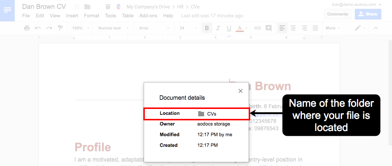Image resolution: width=392 pixels, height=166 pixels.
Task: Toggle italic formatting
Action: pos(218,28)
